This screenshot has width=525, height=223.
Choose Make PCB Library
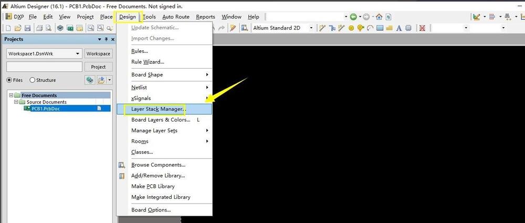pos(164,186)
